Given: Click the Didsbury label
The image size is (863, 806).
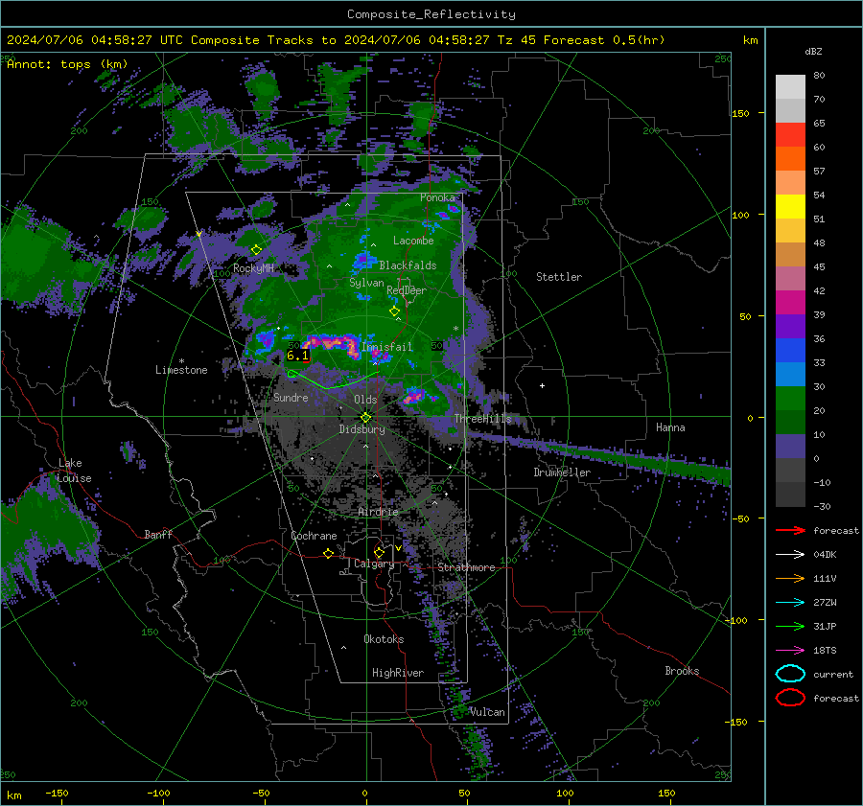Looking at the screenshot, I should click(x=362, y=429).
